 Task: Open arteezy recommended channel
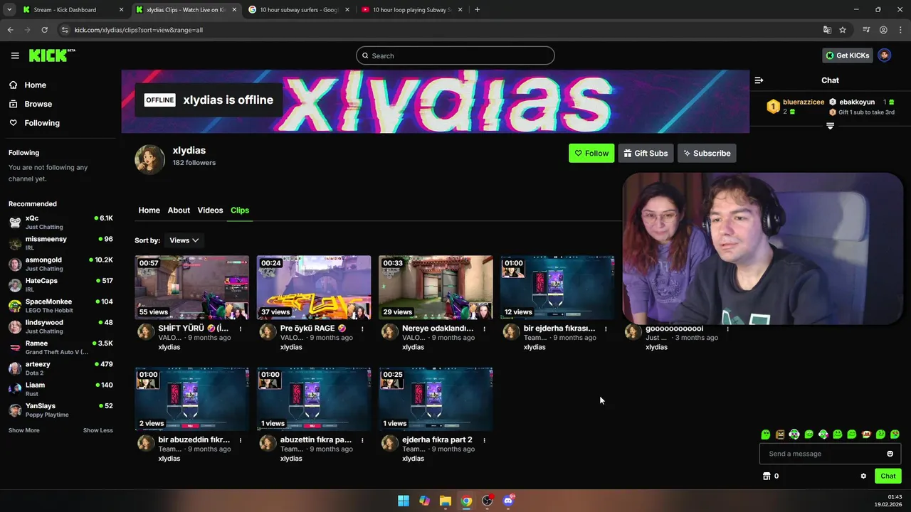tap(60, 368)
